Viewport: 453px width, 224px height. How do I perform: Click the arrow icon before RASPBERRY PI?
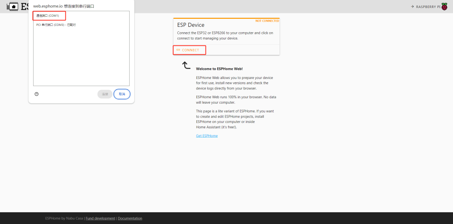(412, 7)
